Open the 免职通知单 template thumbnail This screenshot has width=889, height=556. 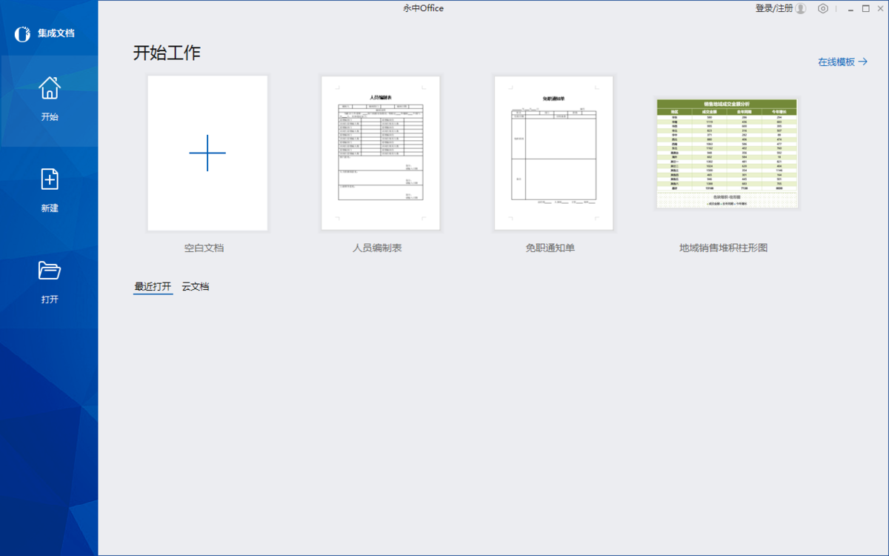click(x=553, y=153)
